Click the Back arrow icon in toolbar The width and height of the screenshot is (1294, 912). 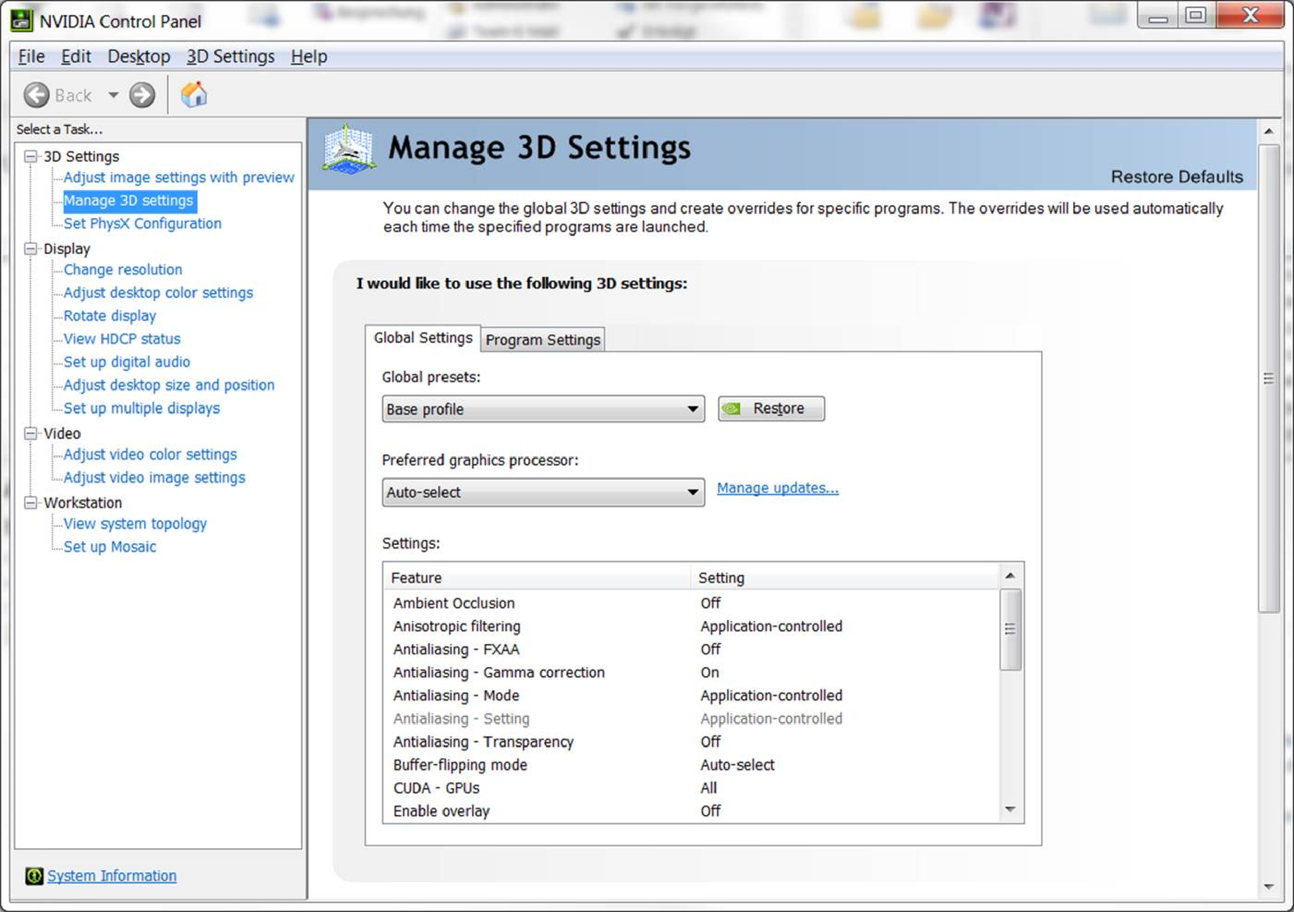37,95
